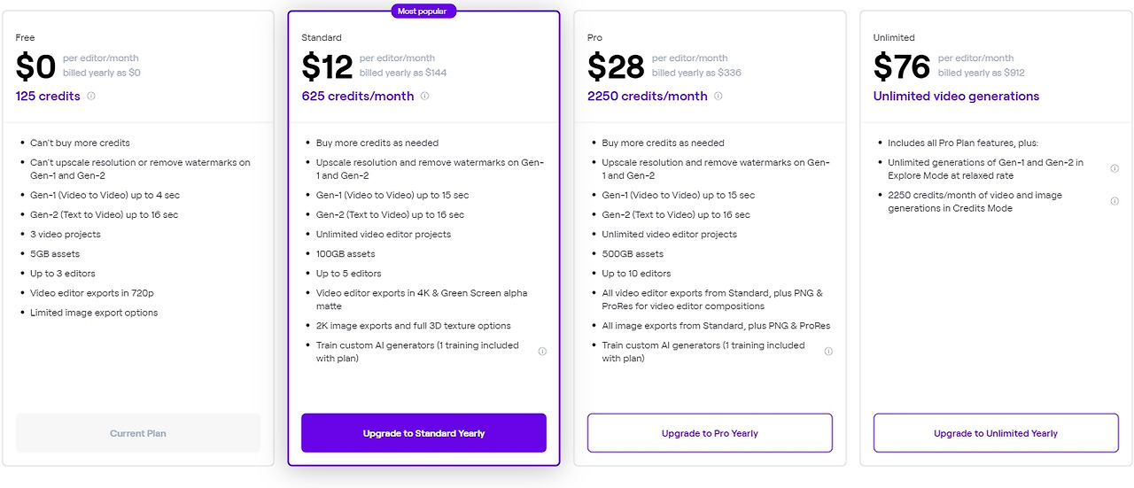Click Unlimited video generations heading

click(956, 97)
